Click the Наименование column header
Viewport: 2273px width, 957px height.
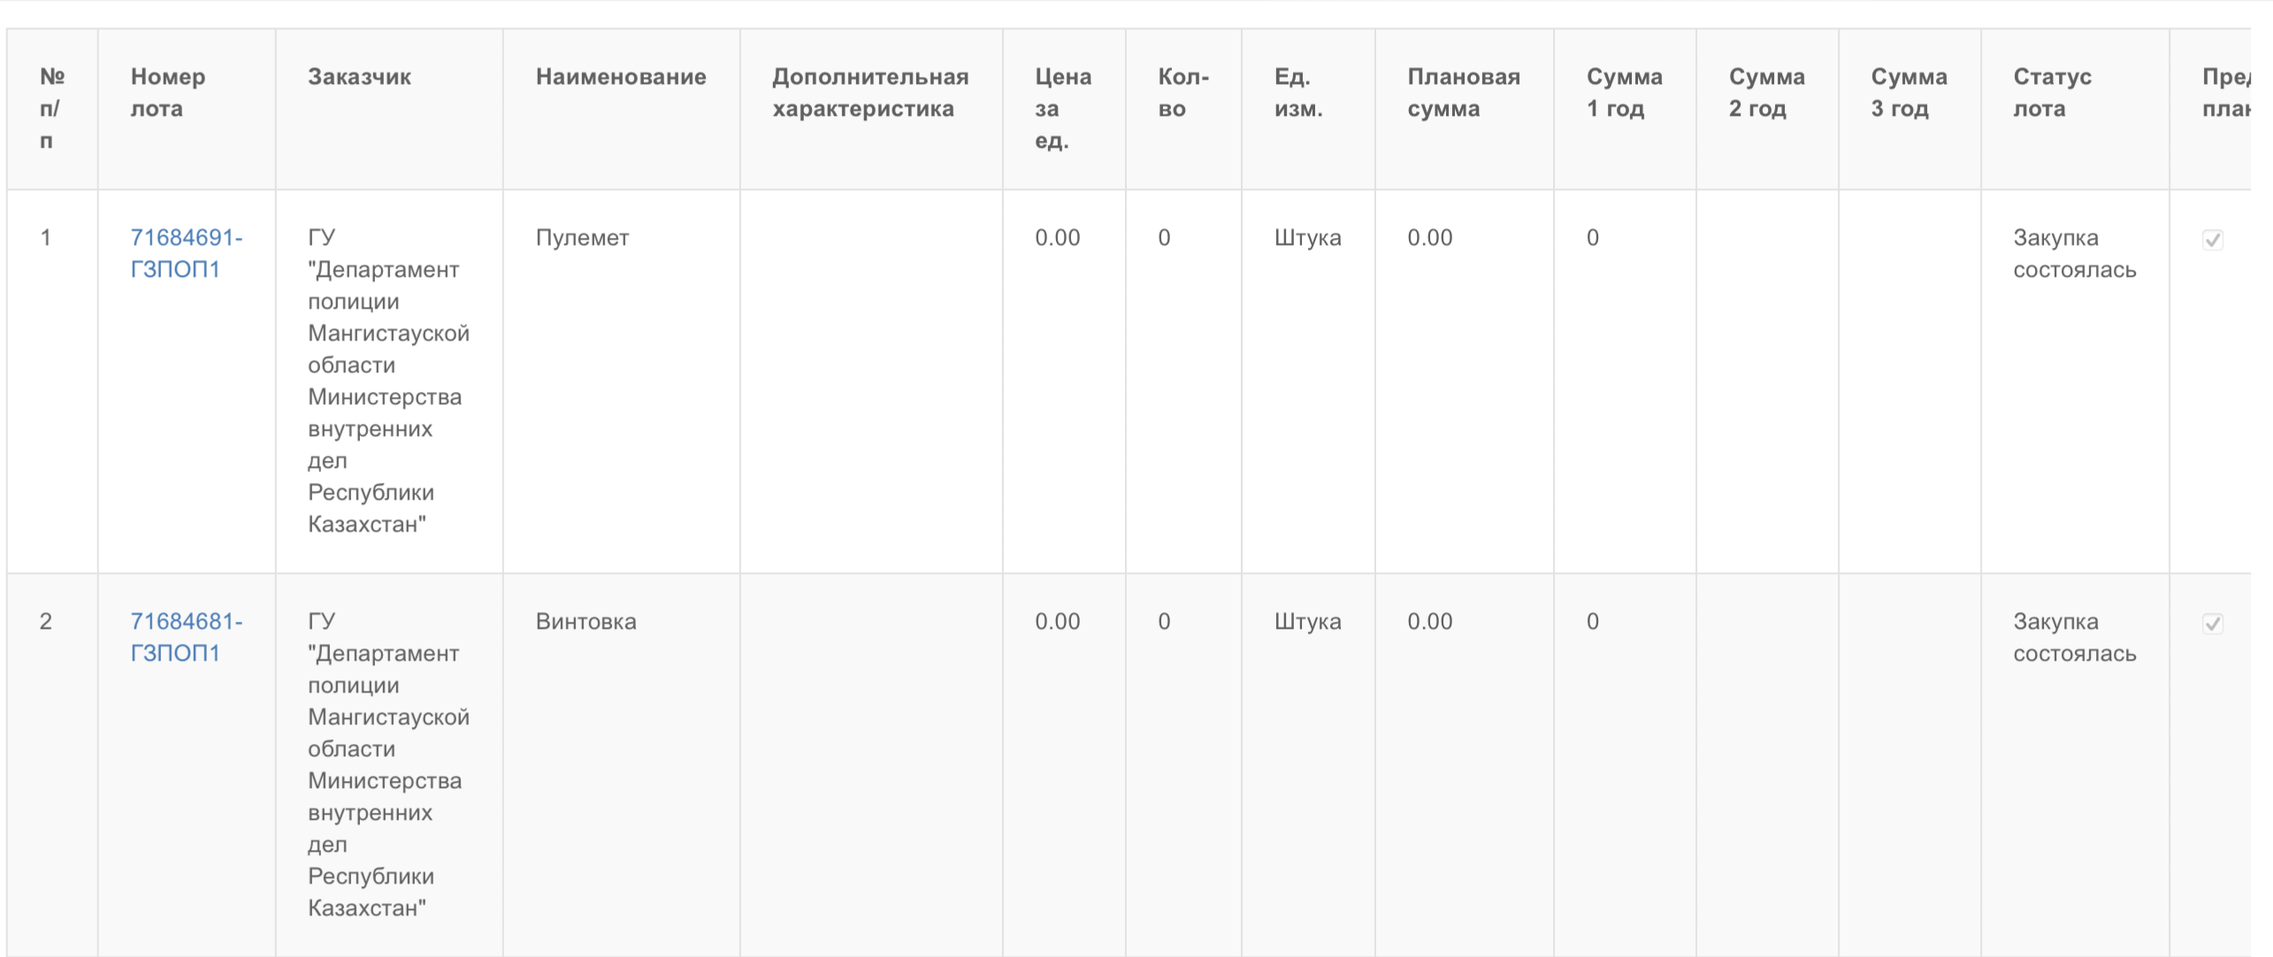(x=621, y=77)
